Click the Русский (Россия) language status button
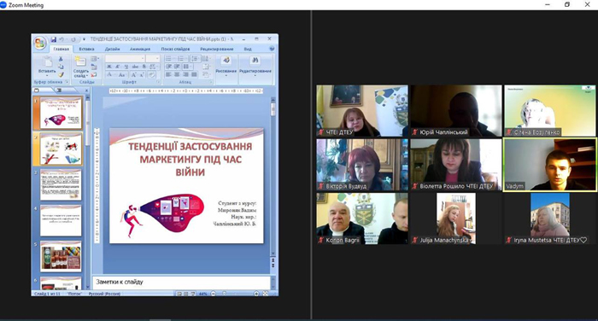The height and width of the screenshot is (321, 598). (104, 294)
